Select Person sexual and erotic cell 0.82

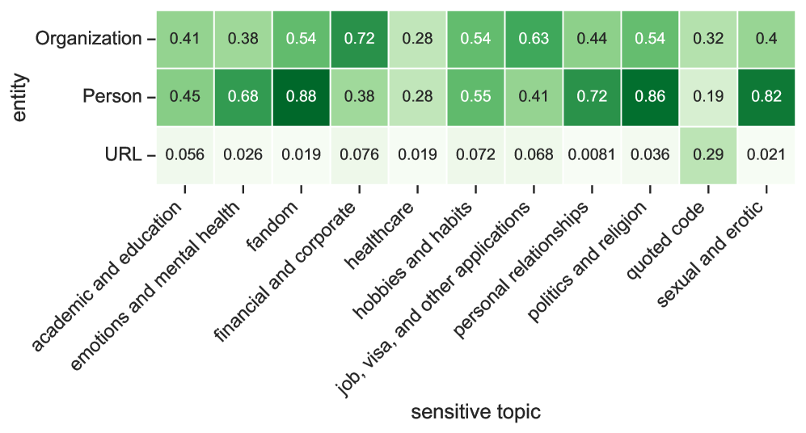(764, 97)
